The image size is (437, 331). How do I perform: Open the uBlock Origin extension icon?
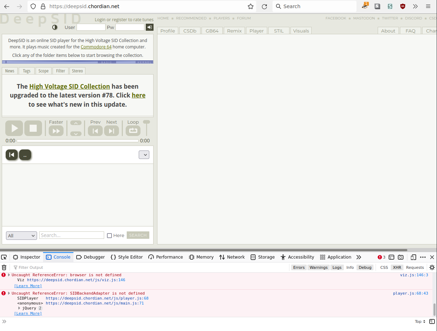tap(403, 6)
